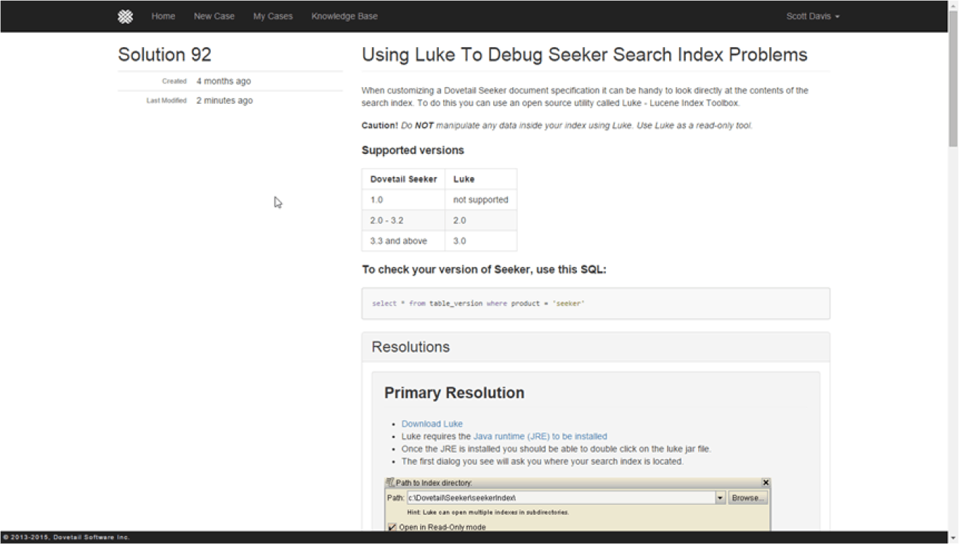The width and height of the screenshot is (959, 544).
Task: Open the Java runtime (JRE) link
Action: [x=541, y=436]
